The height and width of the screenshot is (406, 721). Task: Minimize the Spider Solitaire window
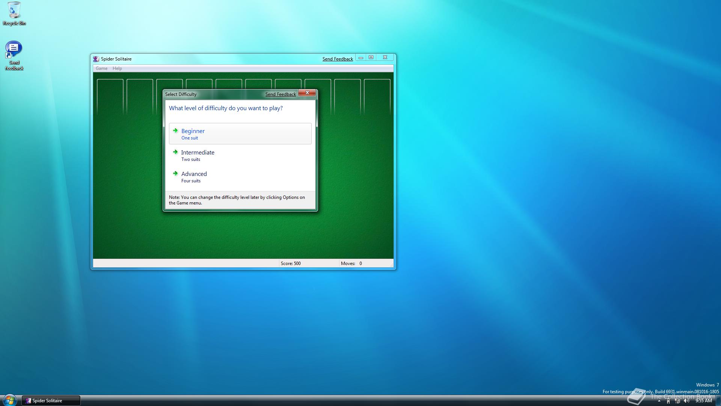[x=361, y=58]
